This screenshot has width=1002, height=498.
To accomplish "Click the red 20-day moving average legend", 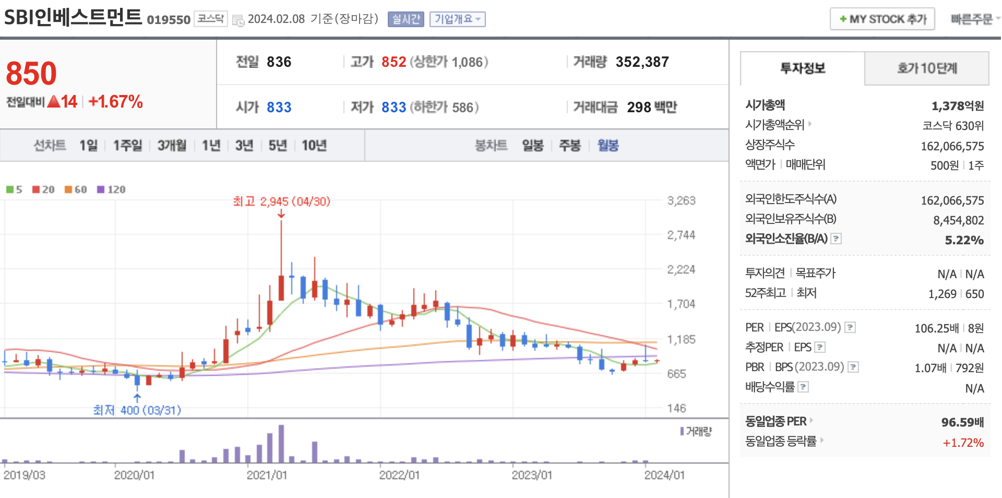I will coord(43,189).
